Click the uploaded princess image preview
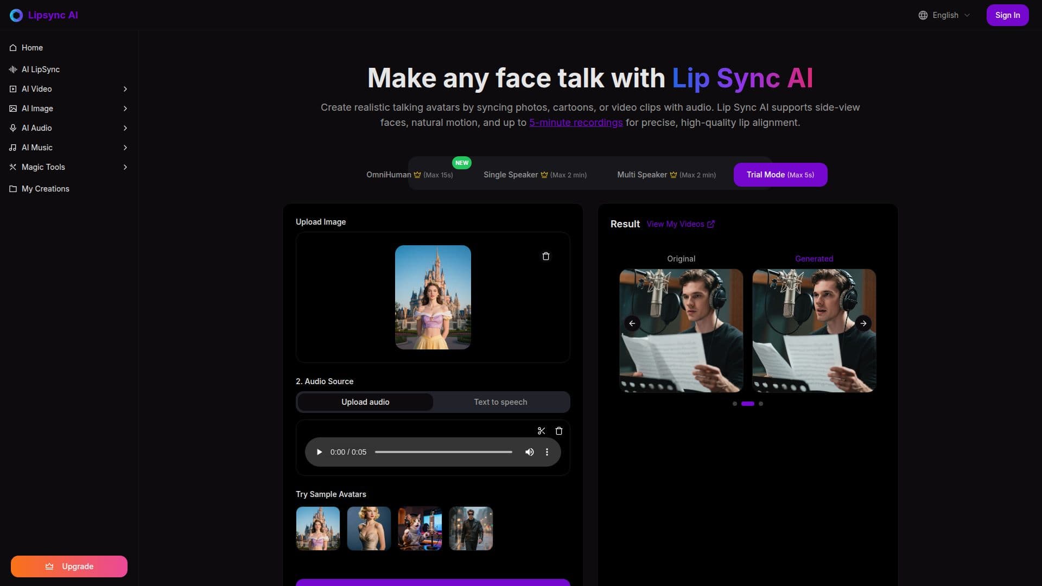 (433, 297)
